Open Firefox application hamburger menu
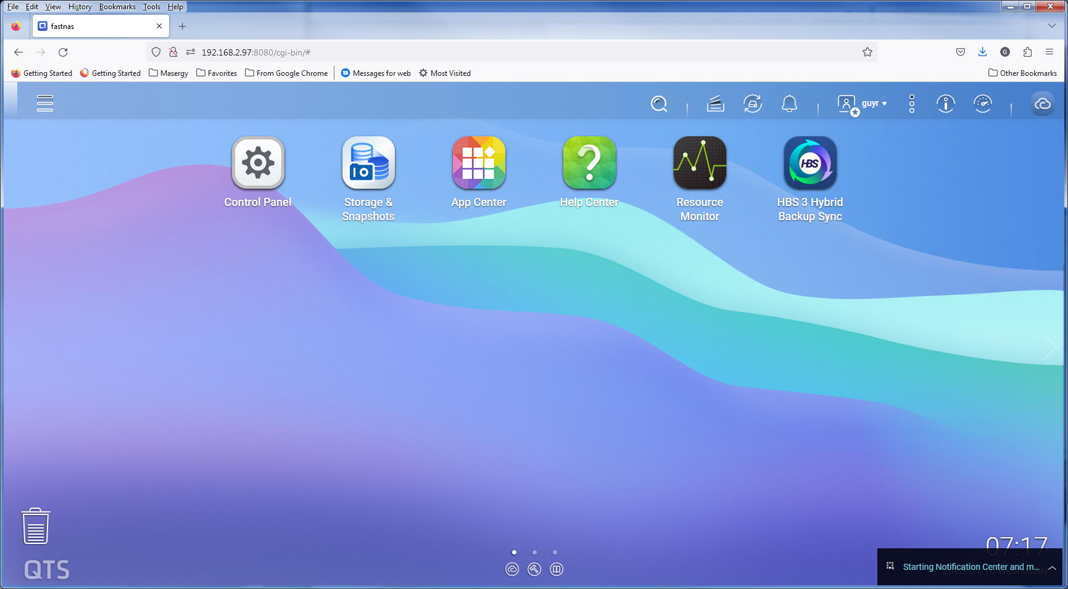The height and width of the screenshot is (589, 1068). click(x=1049, y=52)
